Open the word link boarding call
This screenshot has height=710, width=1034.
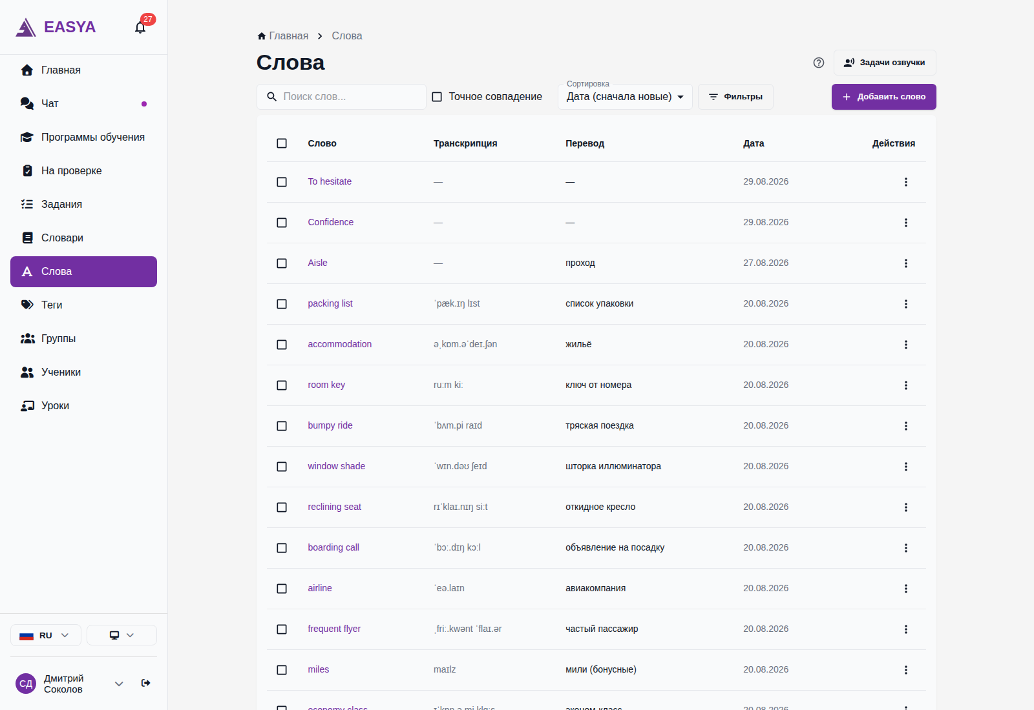[333, 548]
